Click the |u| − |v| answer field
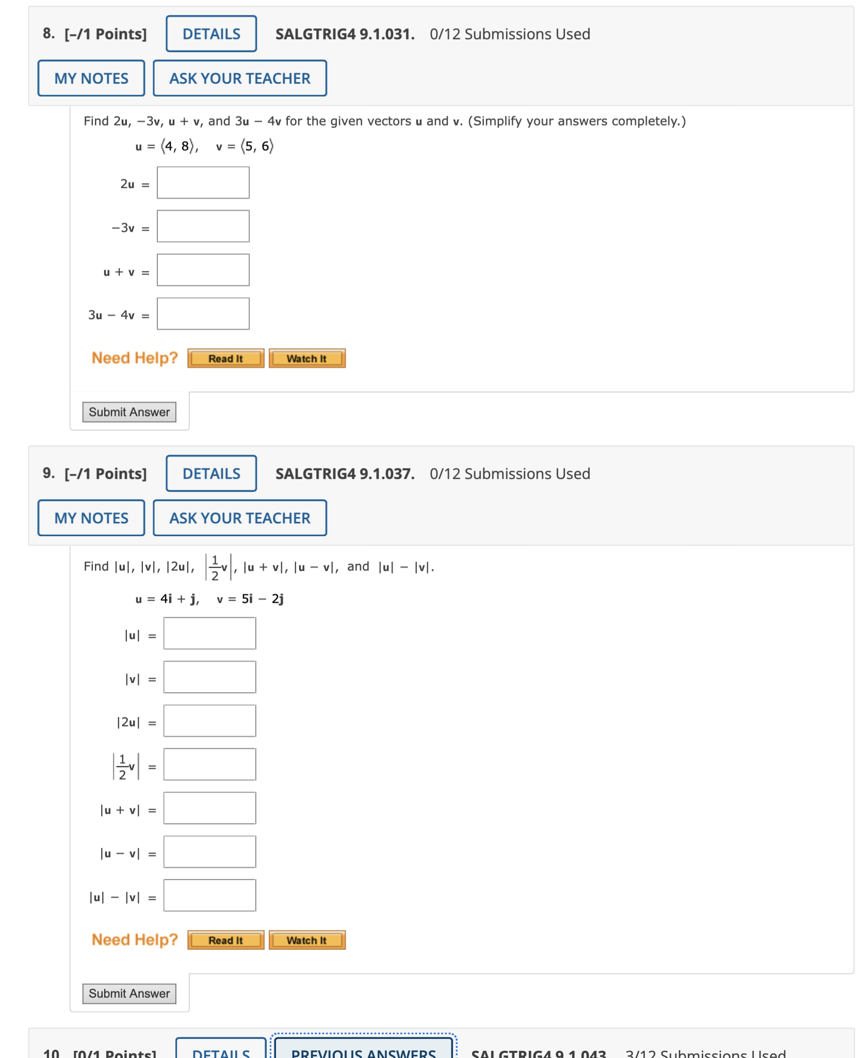This screenshot has width=859, height=1058. [209, 895]
